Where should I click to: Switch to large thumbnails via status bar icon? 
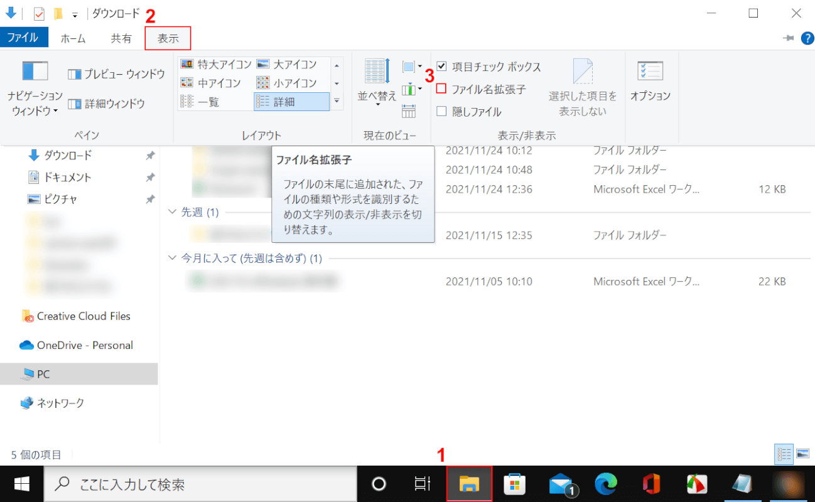803,454
